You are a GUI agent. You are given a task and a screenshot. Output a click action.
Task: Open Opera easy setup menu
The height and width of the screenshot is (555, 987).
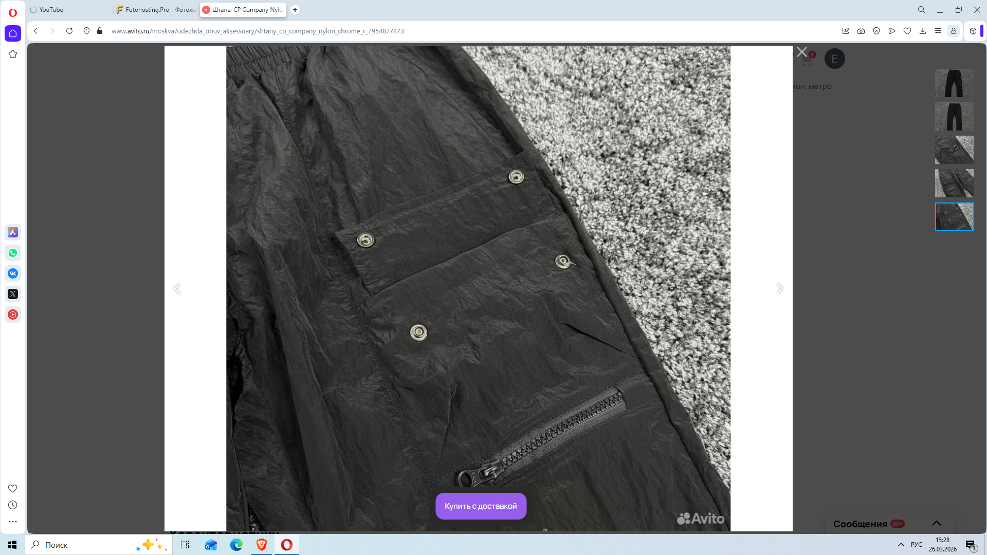[x=938, y=31]
